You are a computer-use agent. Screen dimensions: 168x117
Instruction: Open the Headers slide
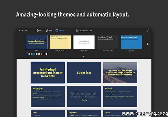[120, 96]
